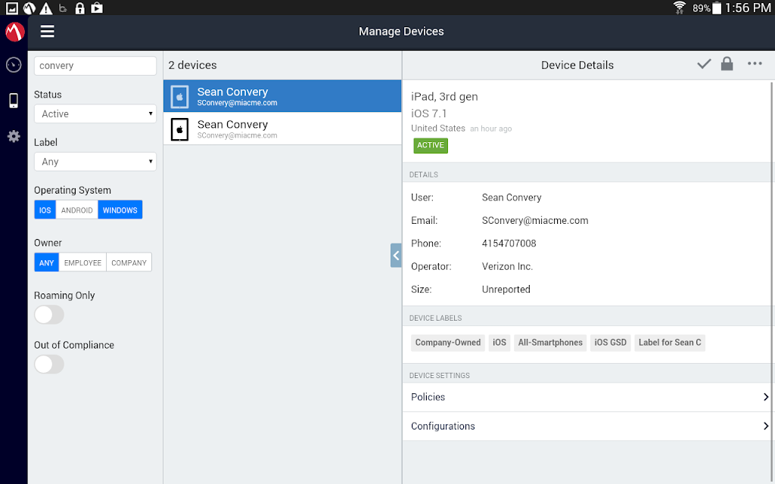The height and width of the screenshot is (484, 775).
Task: Open Configurations under Device Settings
Action: point(588,427)
